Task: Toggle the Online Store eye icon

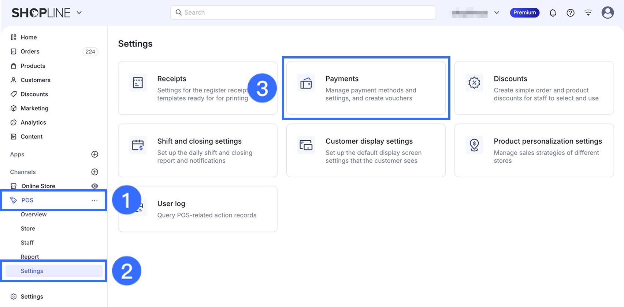Action: 94,186
